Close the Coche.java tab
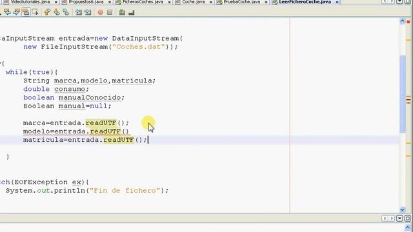413x232 pixels. tap(211, 2)
